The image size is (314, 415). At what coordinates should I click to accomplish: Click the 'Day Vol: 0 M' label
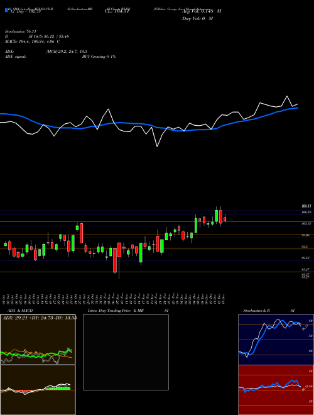197,19
